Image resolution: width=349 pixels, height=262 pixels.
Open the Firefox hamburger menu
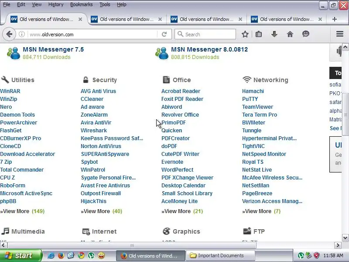[340, 34]
